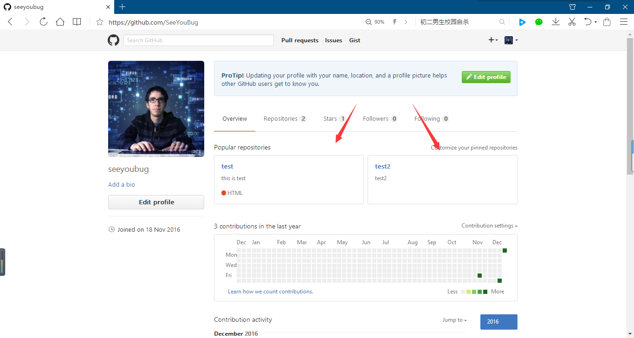Click the GitHub Octocat logo icon
The image size is (634, 338).
[x=113, y=40]
